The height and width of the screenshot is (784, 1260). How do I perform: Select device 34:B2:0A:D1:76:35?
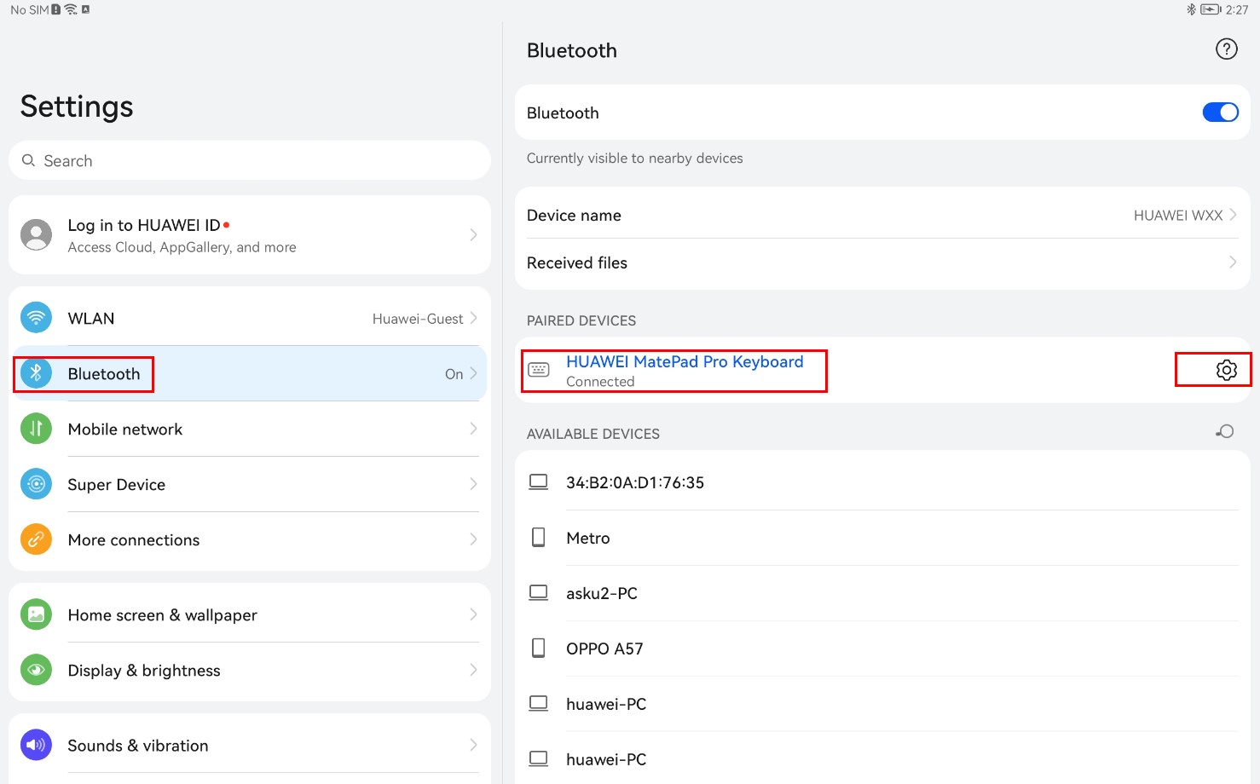882,482
